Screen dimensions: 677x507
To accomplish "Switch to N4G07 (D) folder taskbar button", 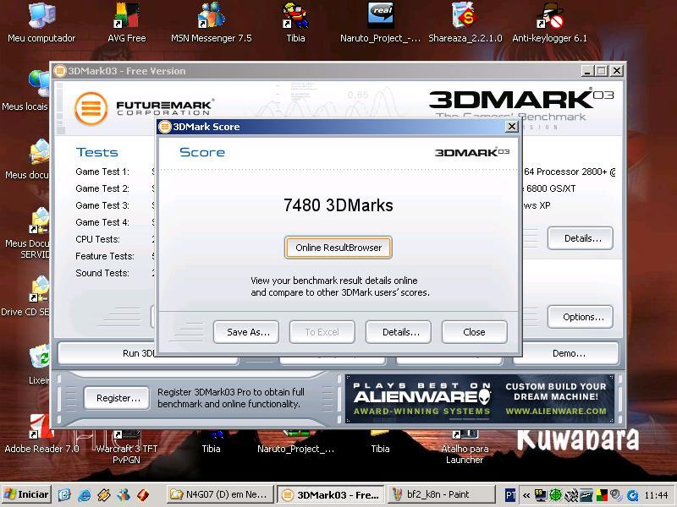I will pos(220,494).
